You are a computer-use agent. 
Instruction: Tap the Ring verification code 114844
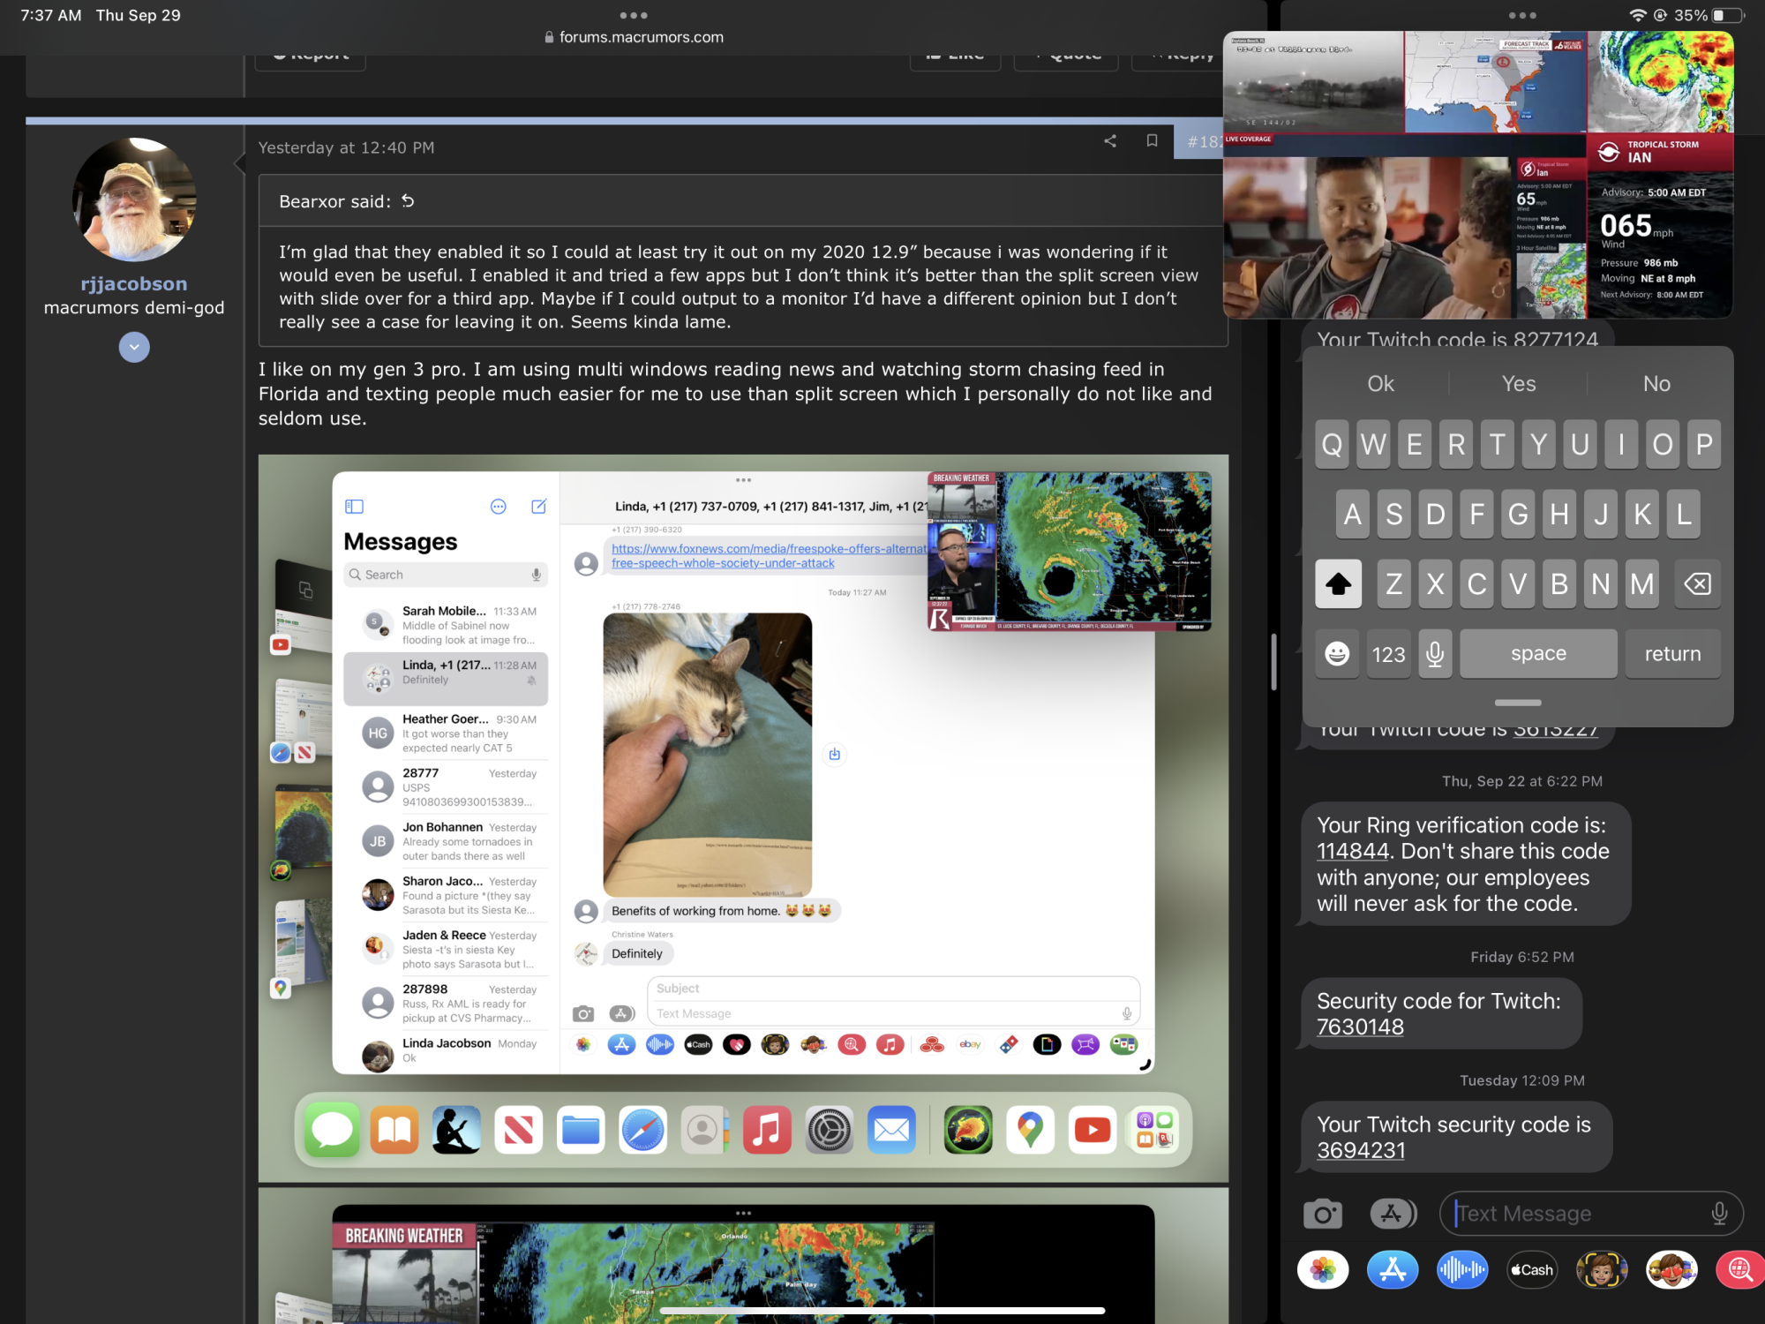1353,852
